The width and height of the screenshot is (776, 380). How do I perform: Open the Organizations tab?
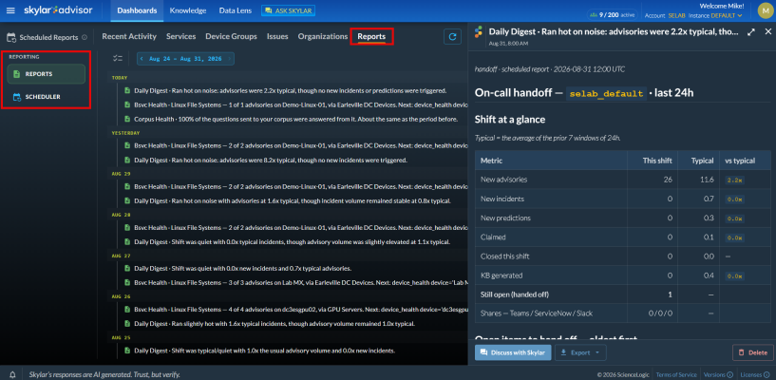323,36
